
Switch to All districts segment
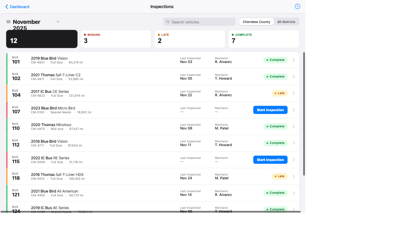coord(286,22)
